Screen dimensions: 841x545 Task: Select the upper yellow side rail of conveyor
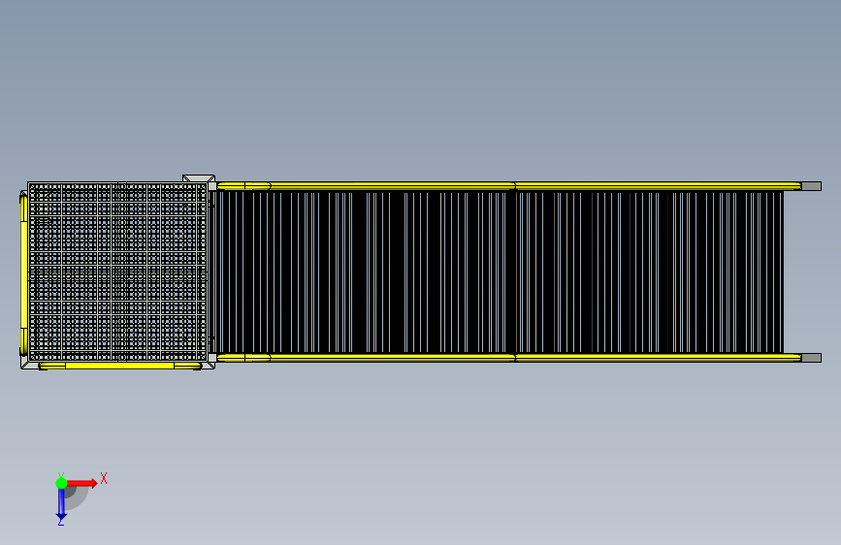coord(508,186)
